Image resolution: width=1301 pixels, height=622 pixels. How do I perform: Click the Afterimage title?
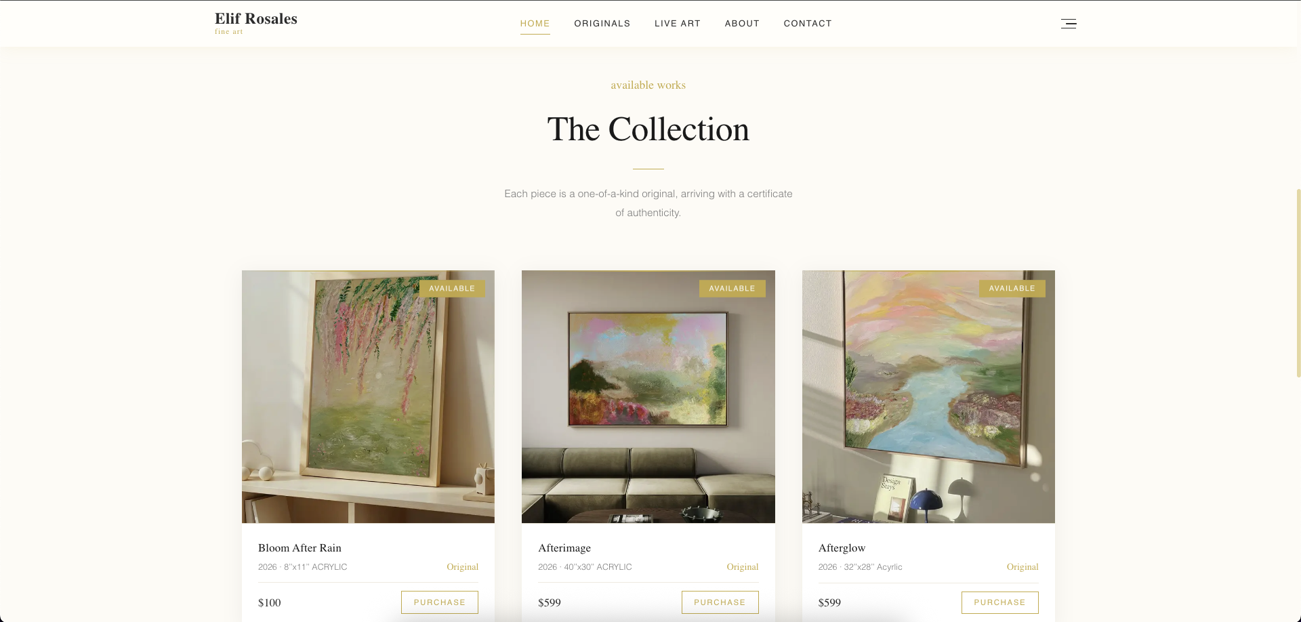pyautogui.click(x=564, y=547)
